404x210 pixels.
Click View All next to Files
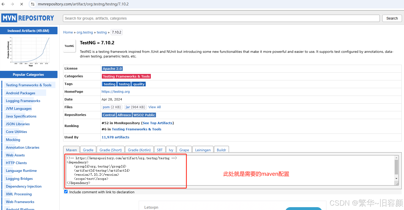[x=154, y=107]
